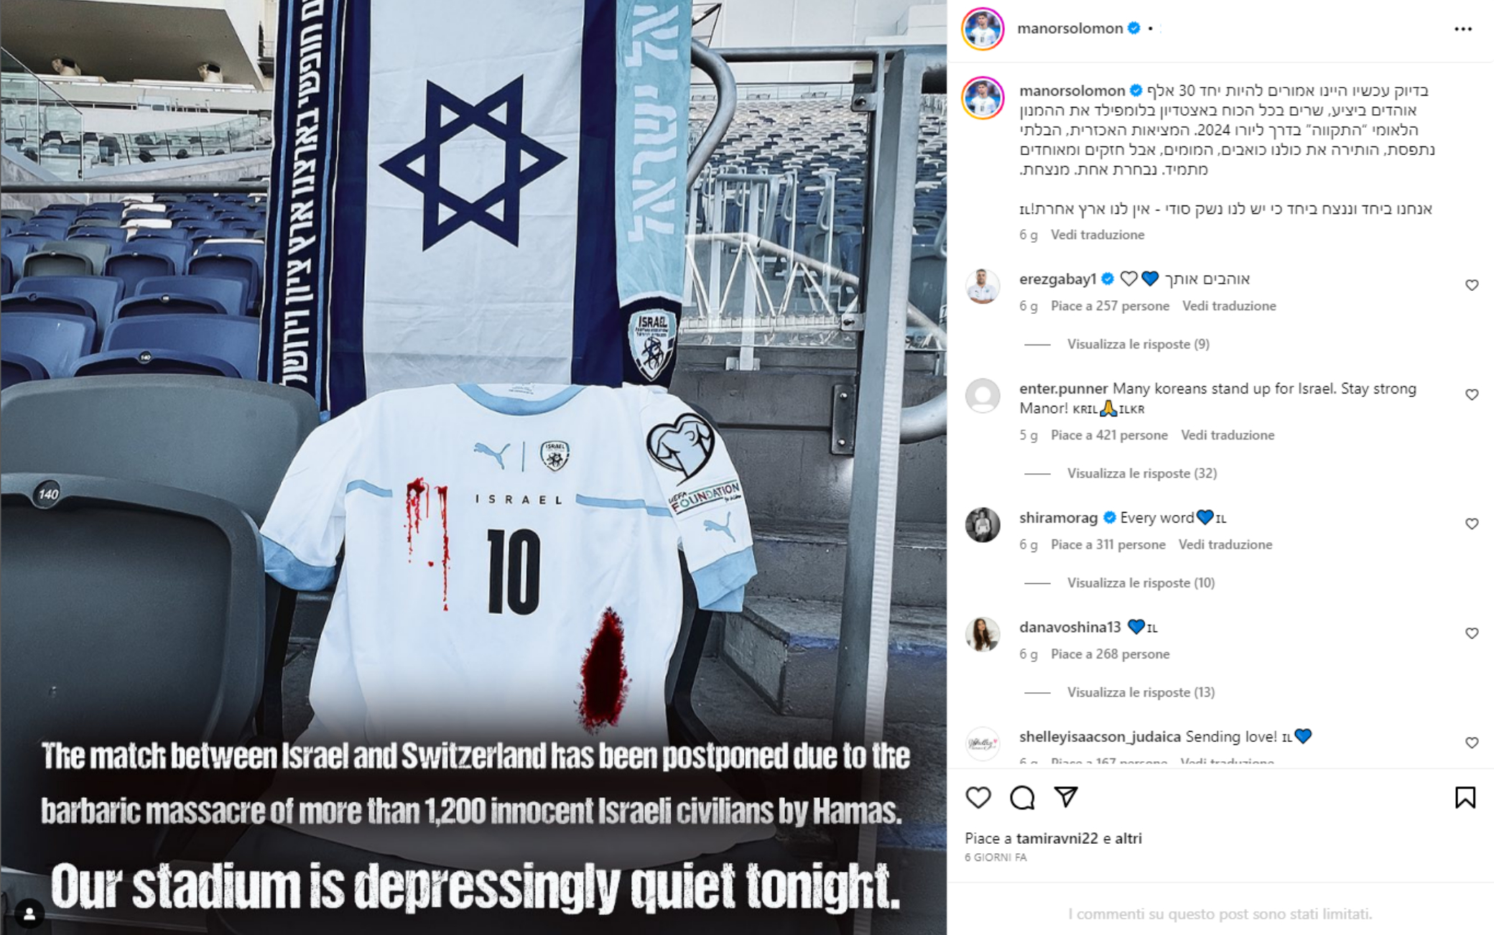The width and height of the screenshot is (1494, 935).
Task: Expand 10 replies under shiramorag
Action: point(1141,582)
